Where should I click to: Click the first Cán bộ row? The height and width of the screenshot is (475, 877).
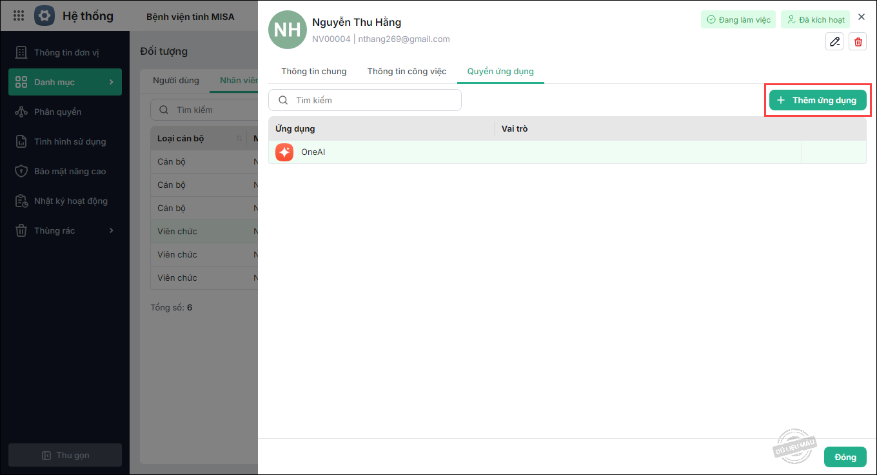(x=204, y=161)
